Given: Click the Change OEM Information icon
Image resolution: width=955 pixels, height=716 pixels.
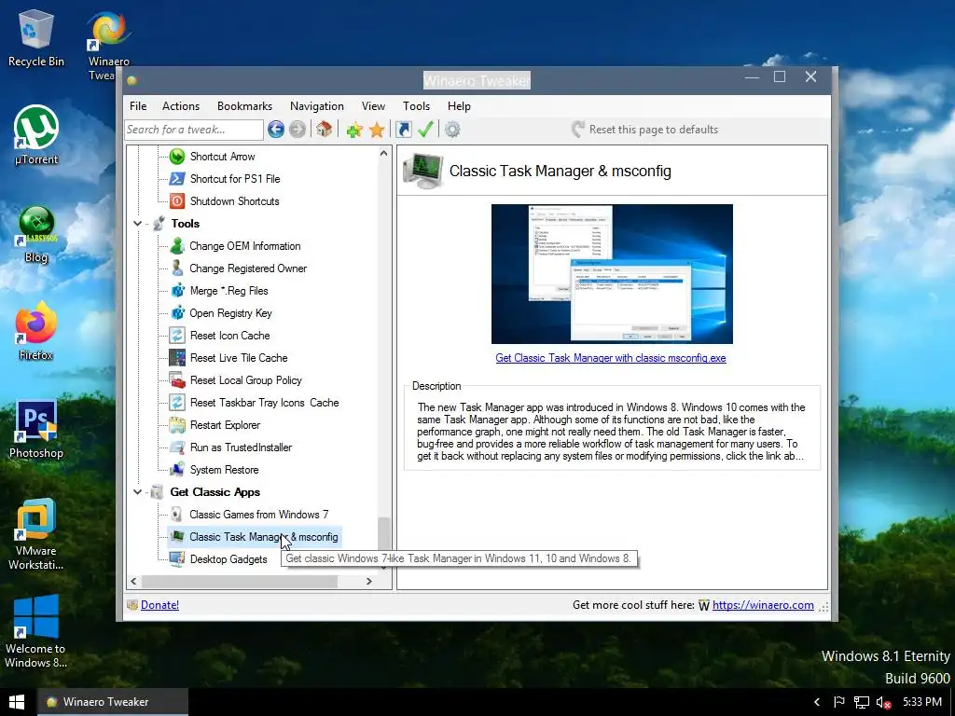Looking at the screenshot, I should 177,246.
